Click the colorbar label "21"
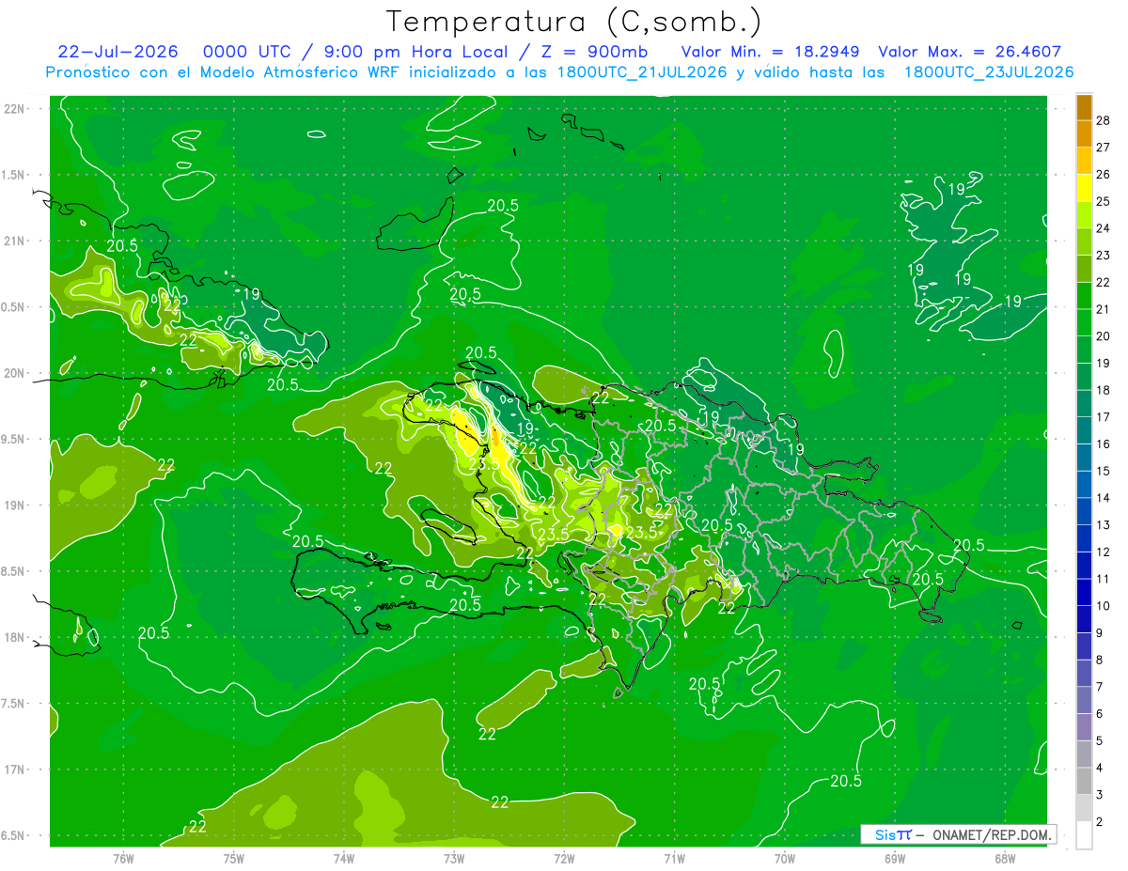Image resolution: width=1128 pixels, height=871 pixels. 1103,309
